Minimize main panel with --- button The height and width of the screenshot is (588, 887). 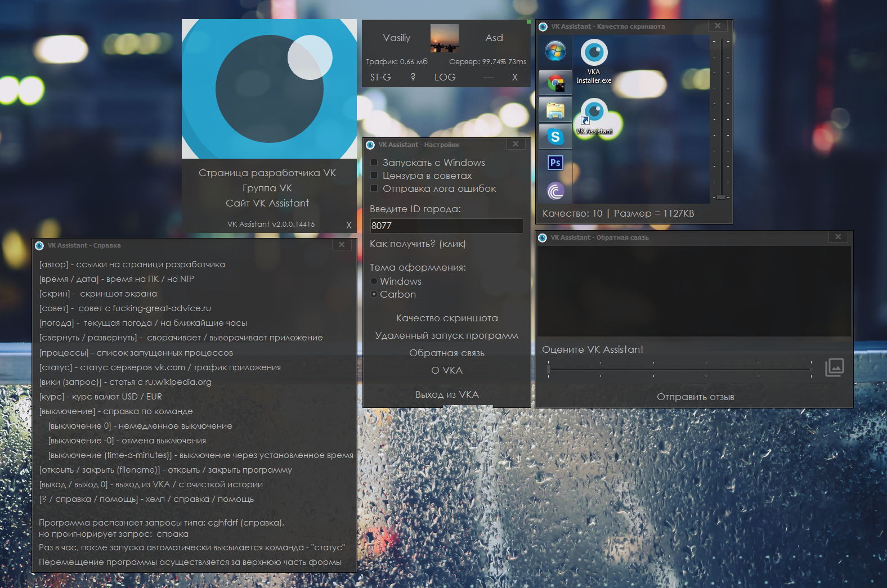click(489, 78)
